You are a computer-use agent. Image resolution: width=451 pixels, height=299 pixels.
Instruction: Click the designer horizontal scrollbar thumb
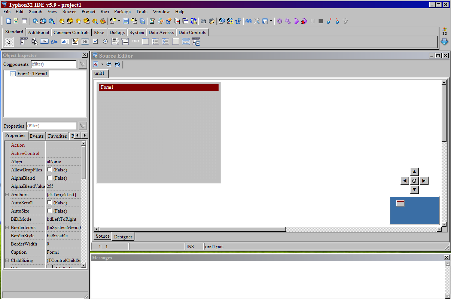[192, 229]
